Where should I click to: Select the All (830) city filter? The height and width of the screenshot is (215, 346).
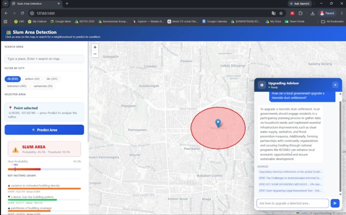click(12, 79)
